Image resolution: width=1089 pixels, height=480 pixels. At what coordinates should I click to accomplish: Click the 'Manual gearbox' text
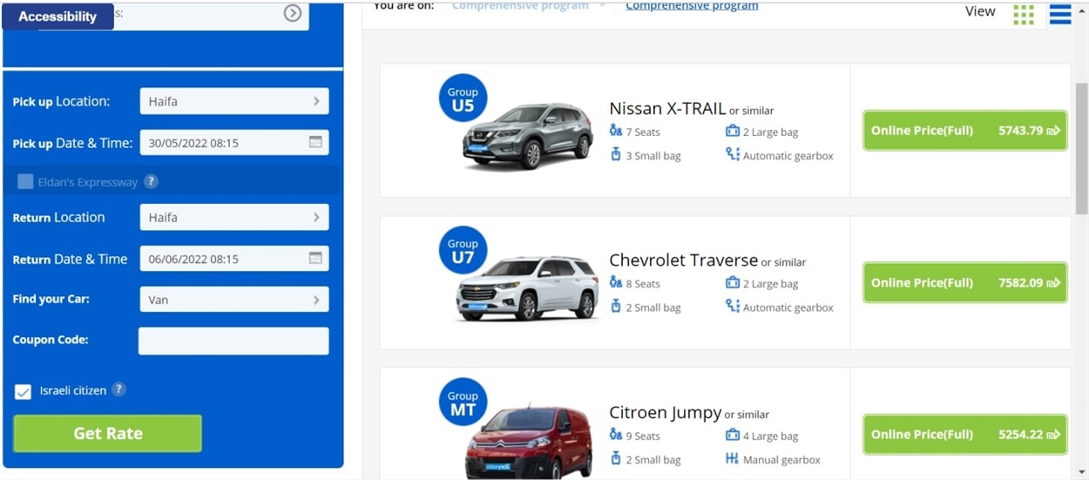[x=781, y=460]
